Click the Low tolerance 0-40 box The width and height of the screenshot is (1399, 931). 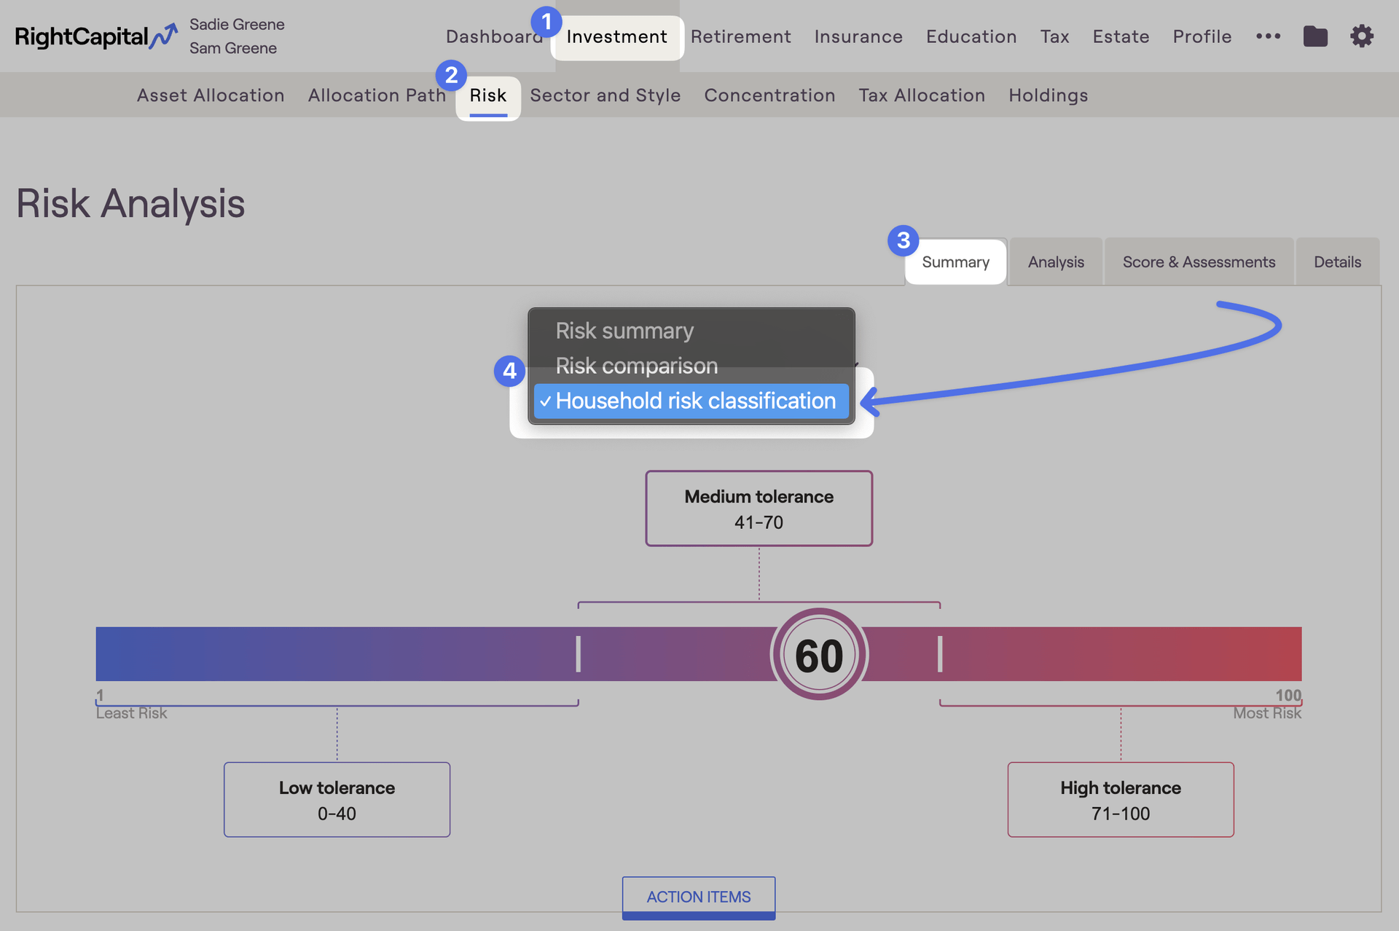click(x=337, y=800)
